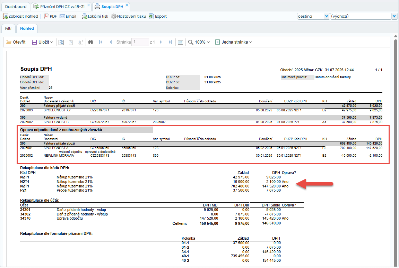
Task: Export report to PDF
Action: [50, 16]
